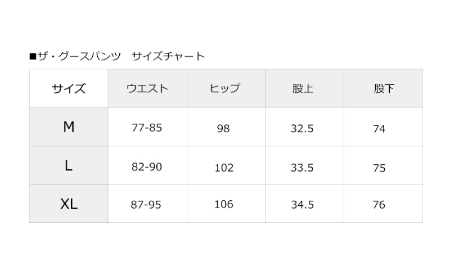Click the M size row label

[69, 127]
